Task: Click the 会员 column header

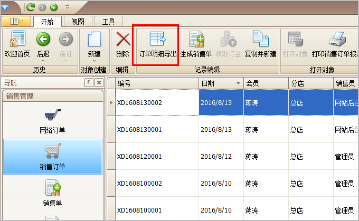Action: click(x=266, y=83)
